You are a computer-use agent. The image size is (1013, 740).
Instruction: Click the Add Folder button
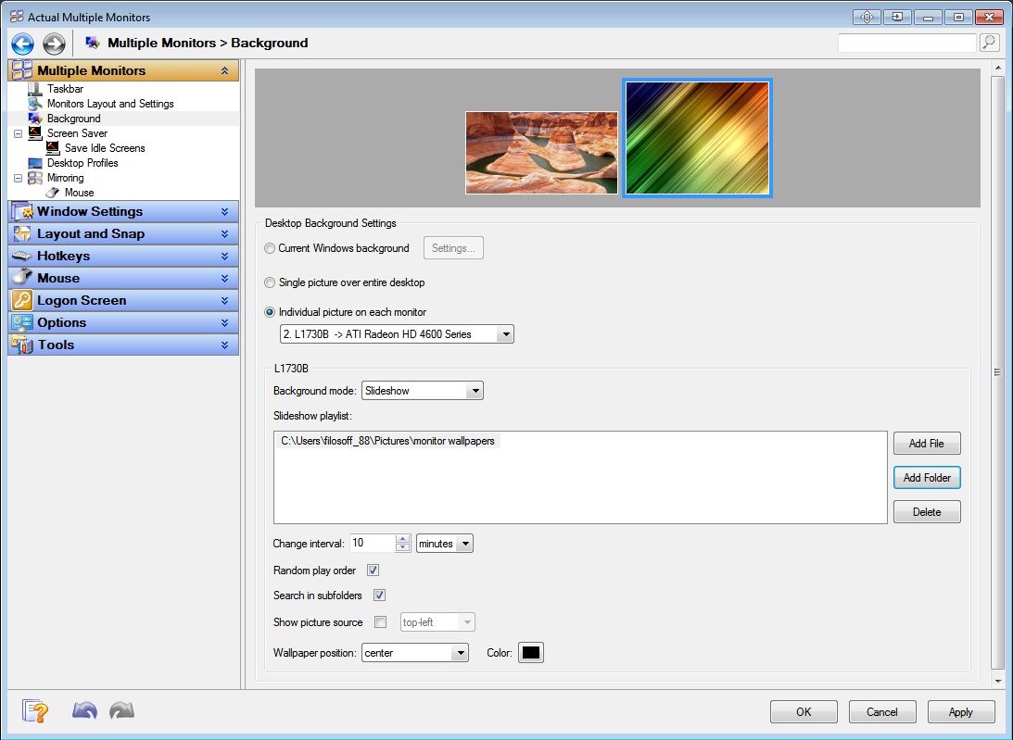click(x=927, y=478)
